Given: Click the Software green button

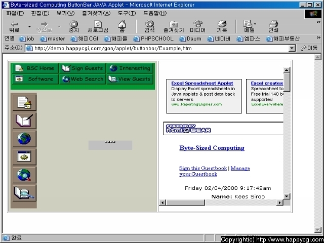Looking at the screenshot, I should (35, 79).
